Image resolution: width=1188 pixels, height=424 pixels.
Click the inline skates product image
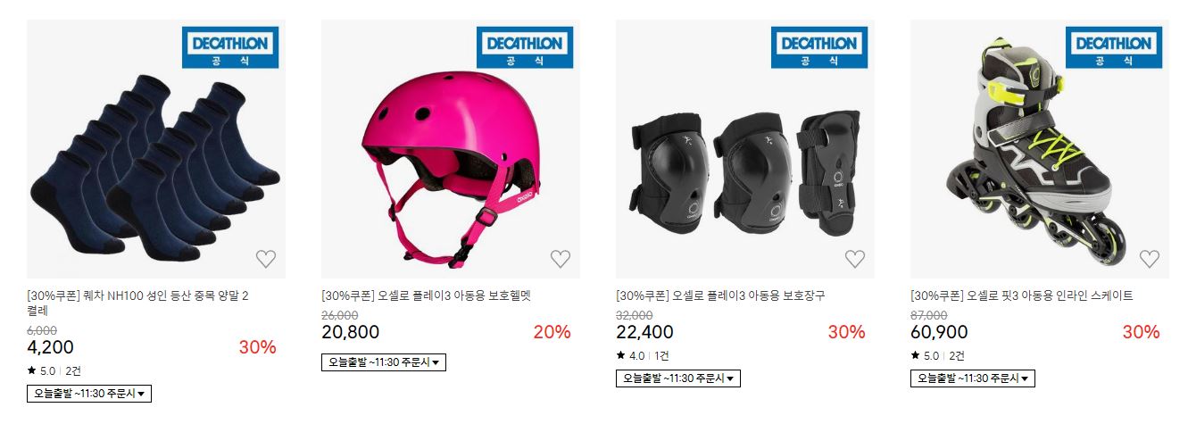tap(1040, 149)
